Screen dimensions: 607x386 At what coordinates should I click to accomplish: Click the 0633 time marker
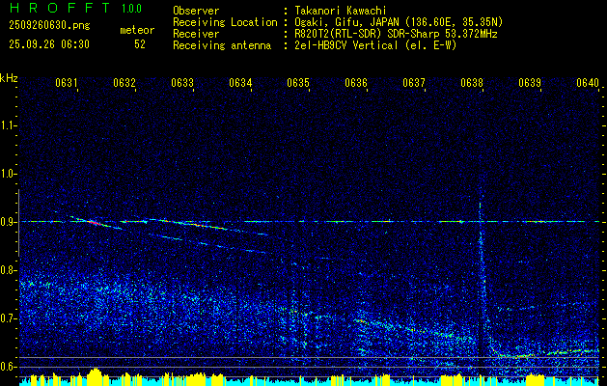click(182, 82)
